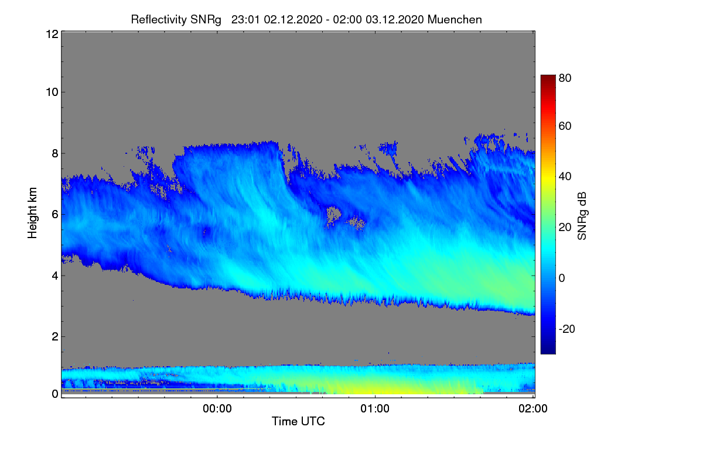The width and height of the screenshot is (703, 468).
Task: Click the height tick label '6'
Action: click(x=54, y=214)
